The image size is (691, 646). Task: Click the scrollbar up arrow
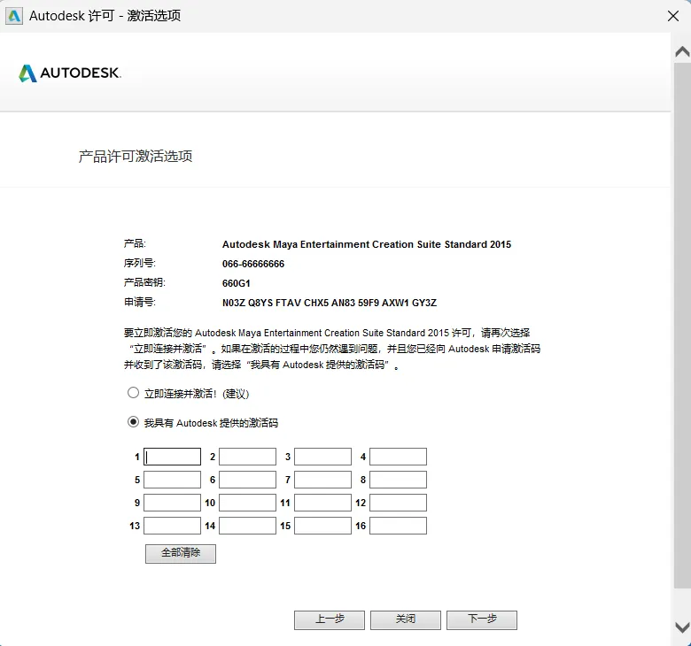tap(682, 51)
